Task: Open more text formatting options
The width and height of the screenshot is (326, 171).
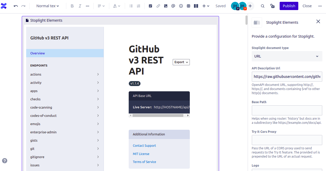Action: [x=88, y=6]
